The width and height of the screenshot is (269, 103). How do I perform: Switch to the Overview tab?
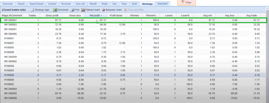point(8,4)
